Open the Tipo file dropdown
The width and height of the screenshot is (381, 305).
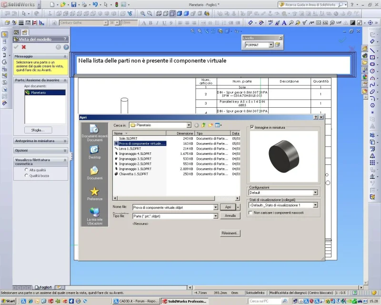(215, 216)
